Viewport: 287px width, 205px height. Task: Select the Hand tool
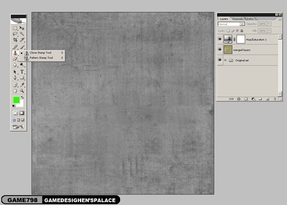coord(15,91)
